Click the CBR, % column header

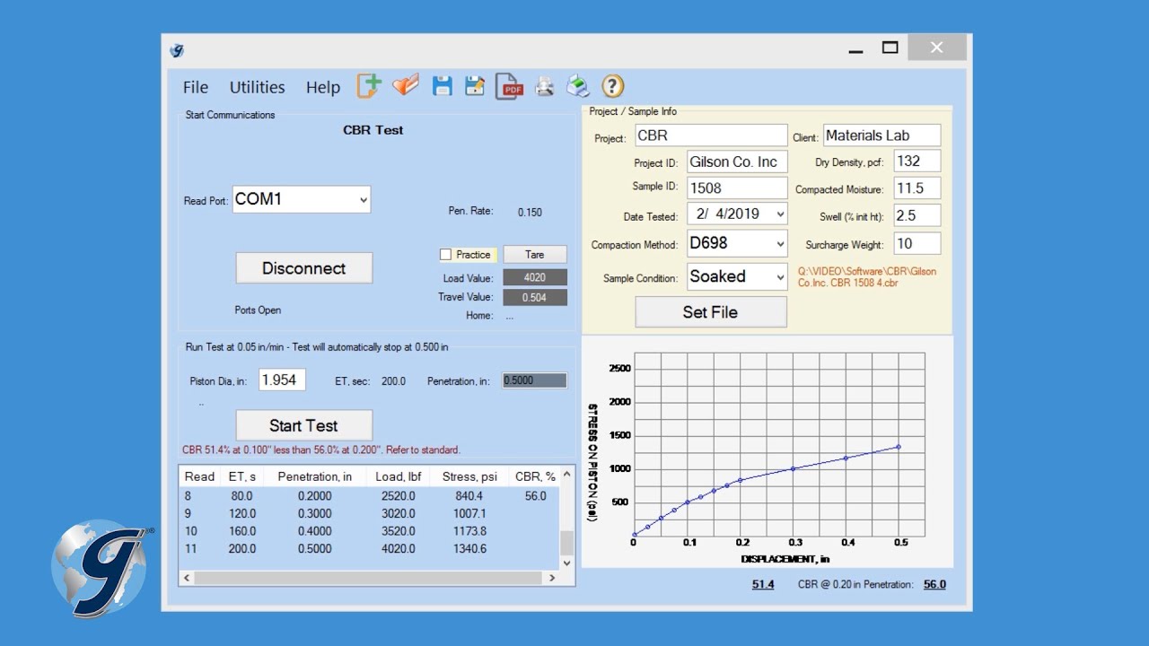(535, 476)
